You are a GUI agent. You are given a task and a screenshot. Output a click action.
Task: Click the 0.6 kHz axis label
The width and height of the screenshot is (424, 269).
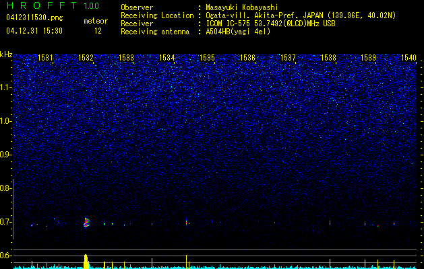(x=5, y=256)
